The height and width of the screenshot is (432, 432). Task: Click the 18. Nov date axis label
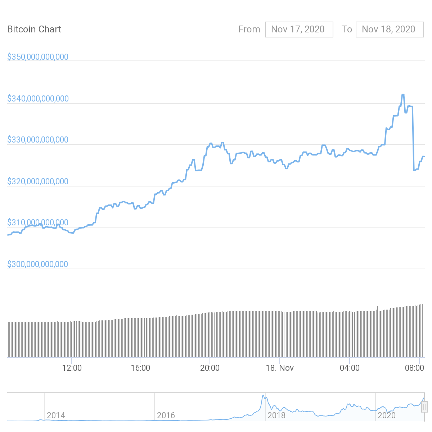point(279,368)
